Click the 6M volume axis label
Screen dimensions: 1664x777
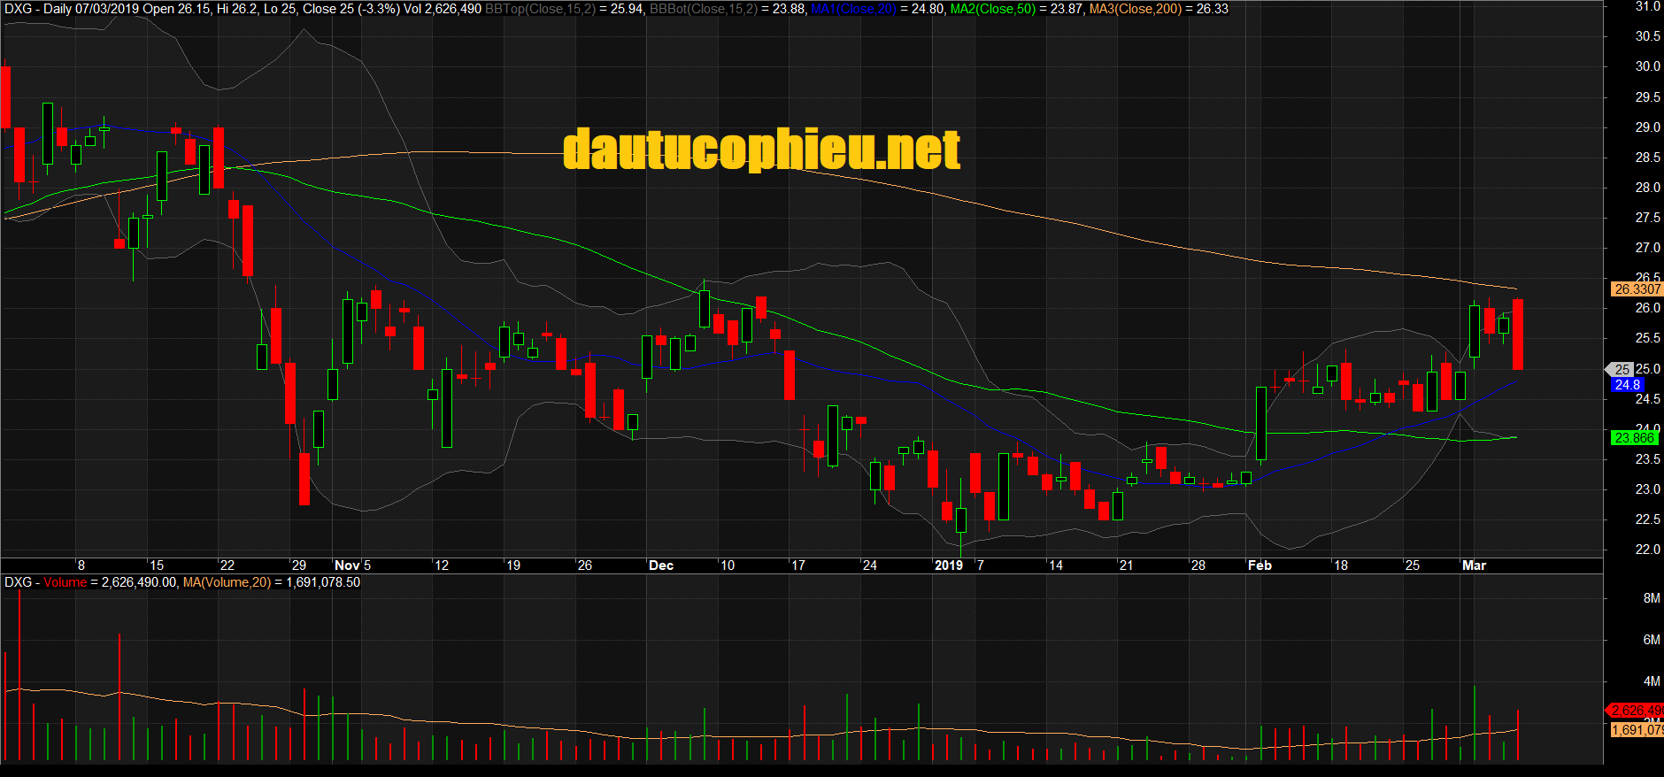click(x=1652, y=640)
